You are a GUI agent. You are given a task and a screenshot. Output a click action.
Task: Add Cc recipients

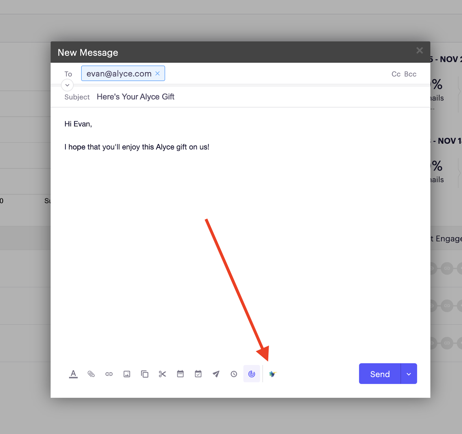[x=396, y=74]
